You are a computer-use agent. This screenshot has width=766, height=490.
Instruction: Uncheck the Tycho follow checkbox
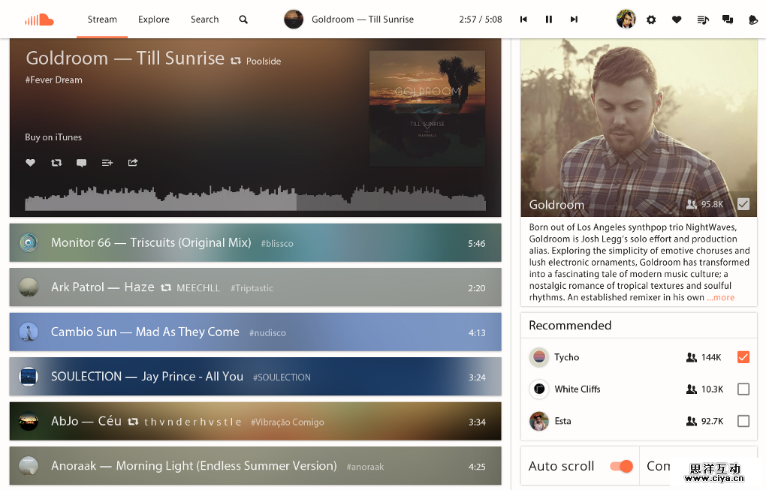click(743, 357)
